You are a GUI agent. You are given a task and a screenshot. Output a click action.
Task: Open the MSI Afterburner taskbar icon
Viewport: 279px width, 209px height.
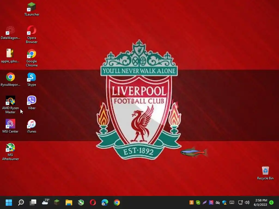coord(81,202)
